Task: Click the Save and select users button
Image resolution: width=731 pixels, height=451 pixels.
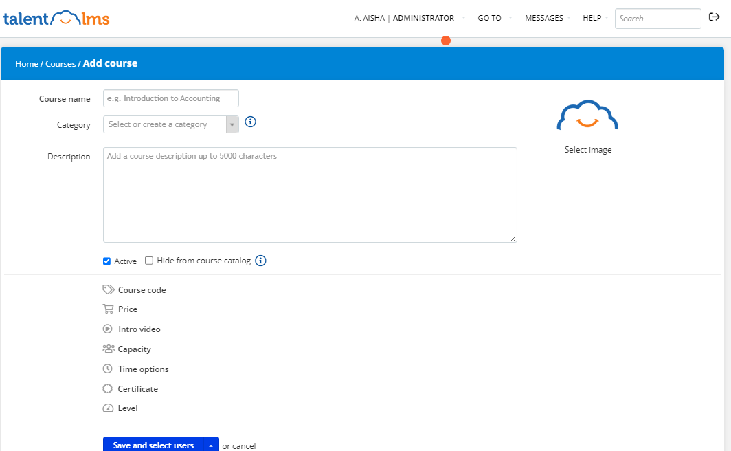Action: coord(153,445)
